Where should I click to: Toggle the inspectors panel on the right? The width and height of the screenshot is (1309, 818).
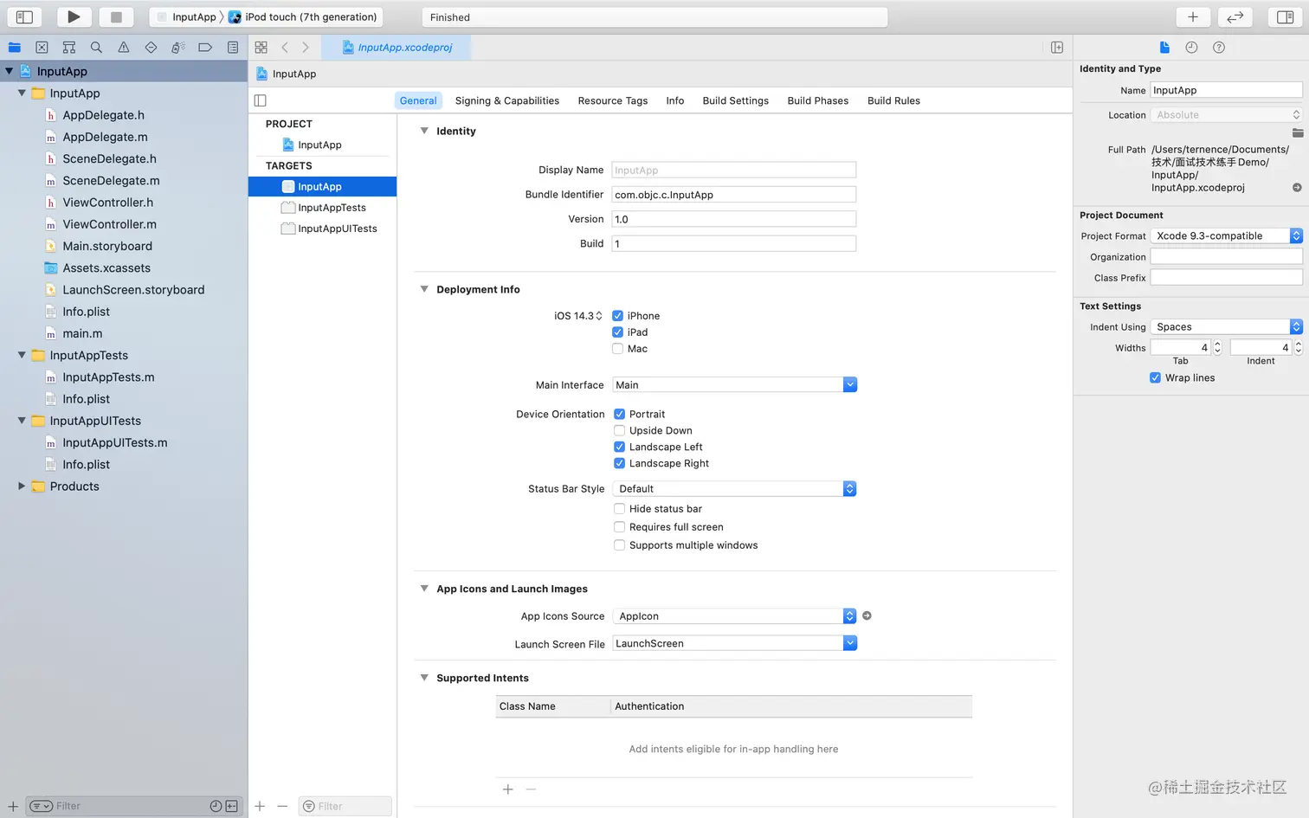click(x=1286, y=16)
